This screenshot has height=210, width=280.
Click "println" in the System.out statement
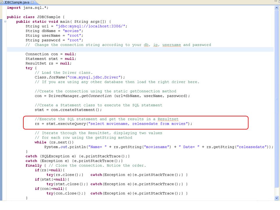coord(78,147)
